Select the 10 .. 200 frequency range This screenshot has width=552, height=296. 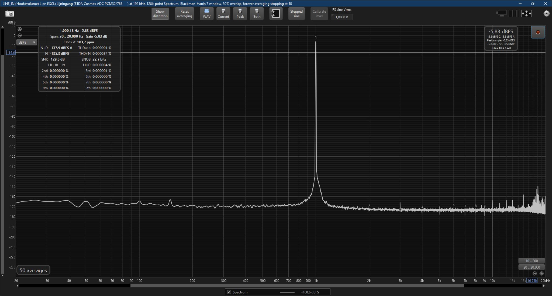532,261
